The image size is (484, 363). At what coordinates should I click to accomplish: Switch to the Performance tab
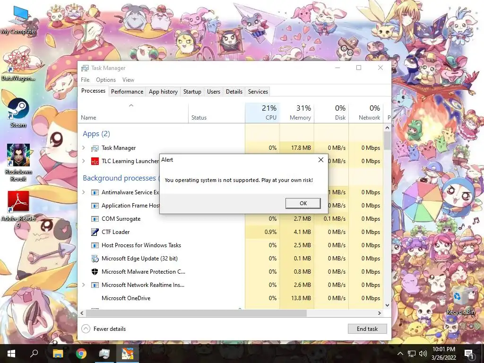click(x=127, y=92)
